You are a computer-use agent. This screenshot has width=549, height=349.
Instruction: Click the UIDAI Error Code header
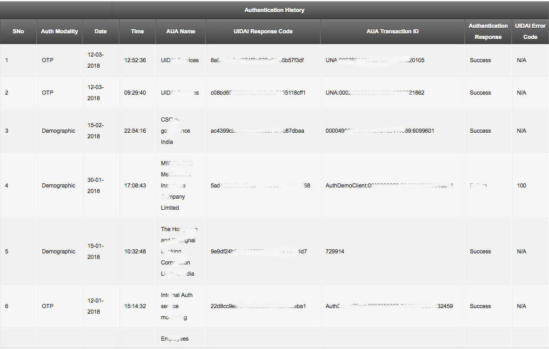530,31
